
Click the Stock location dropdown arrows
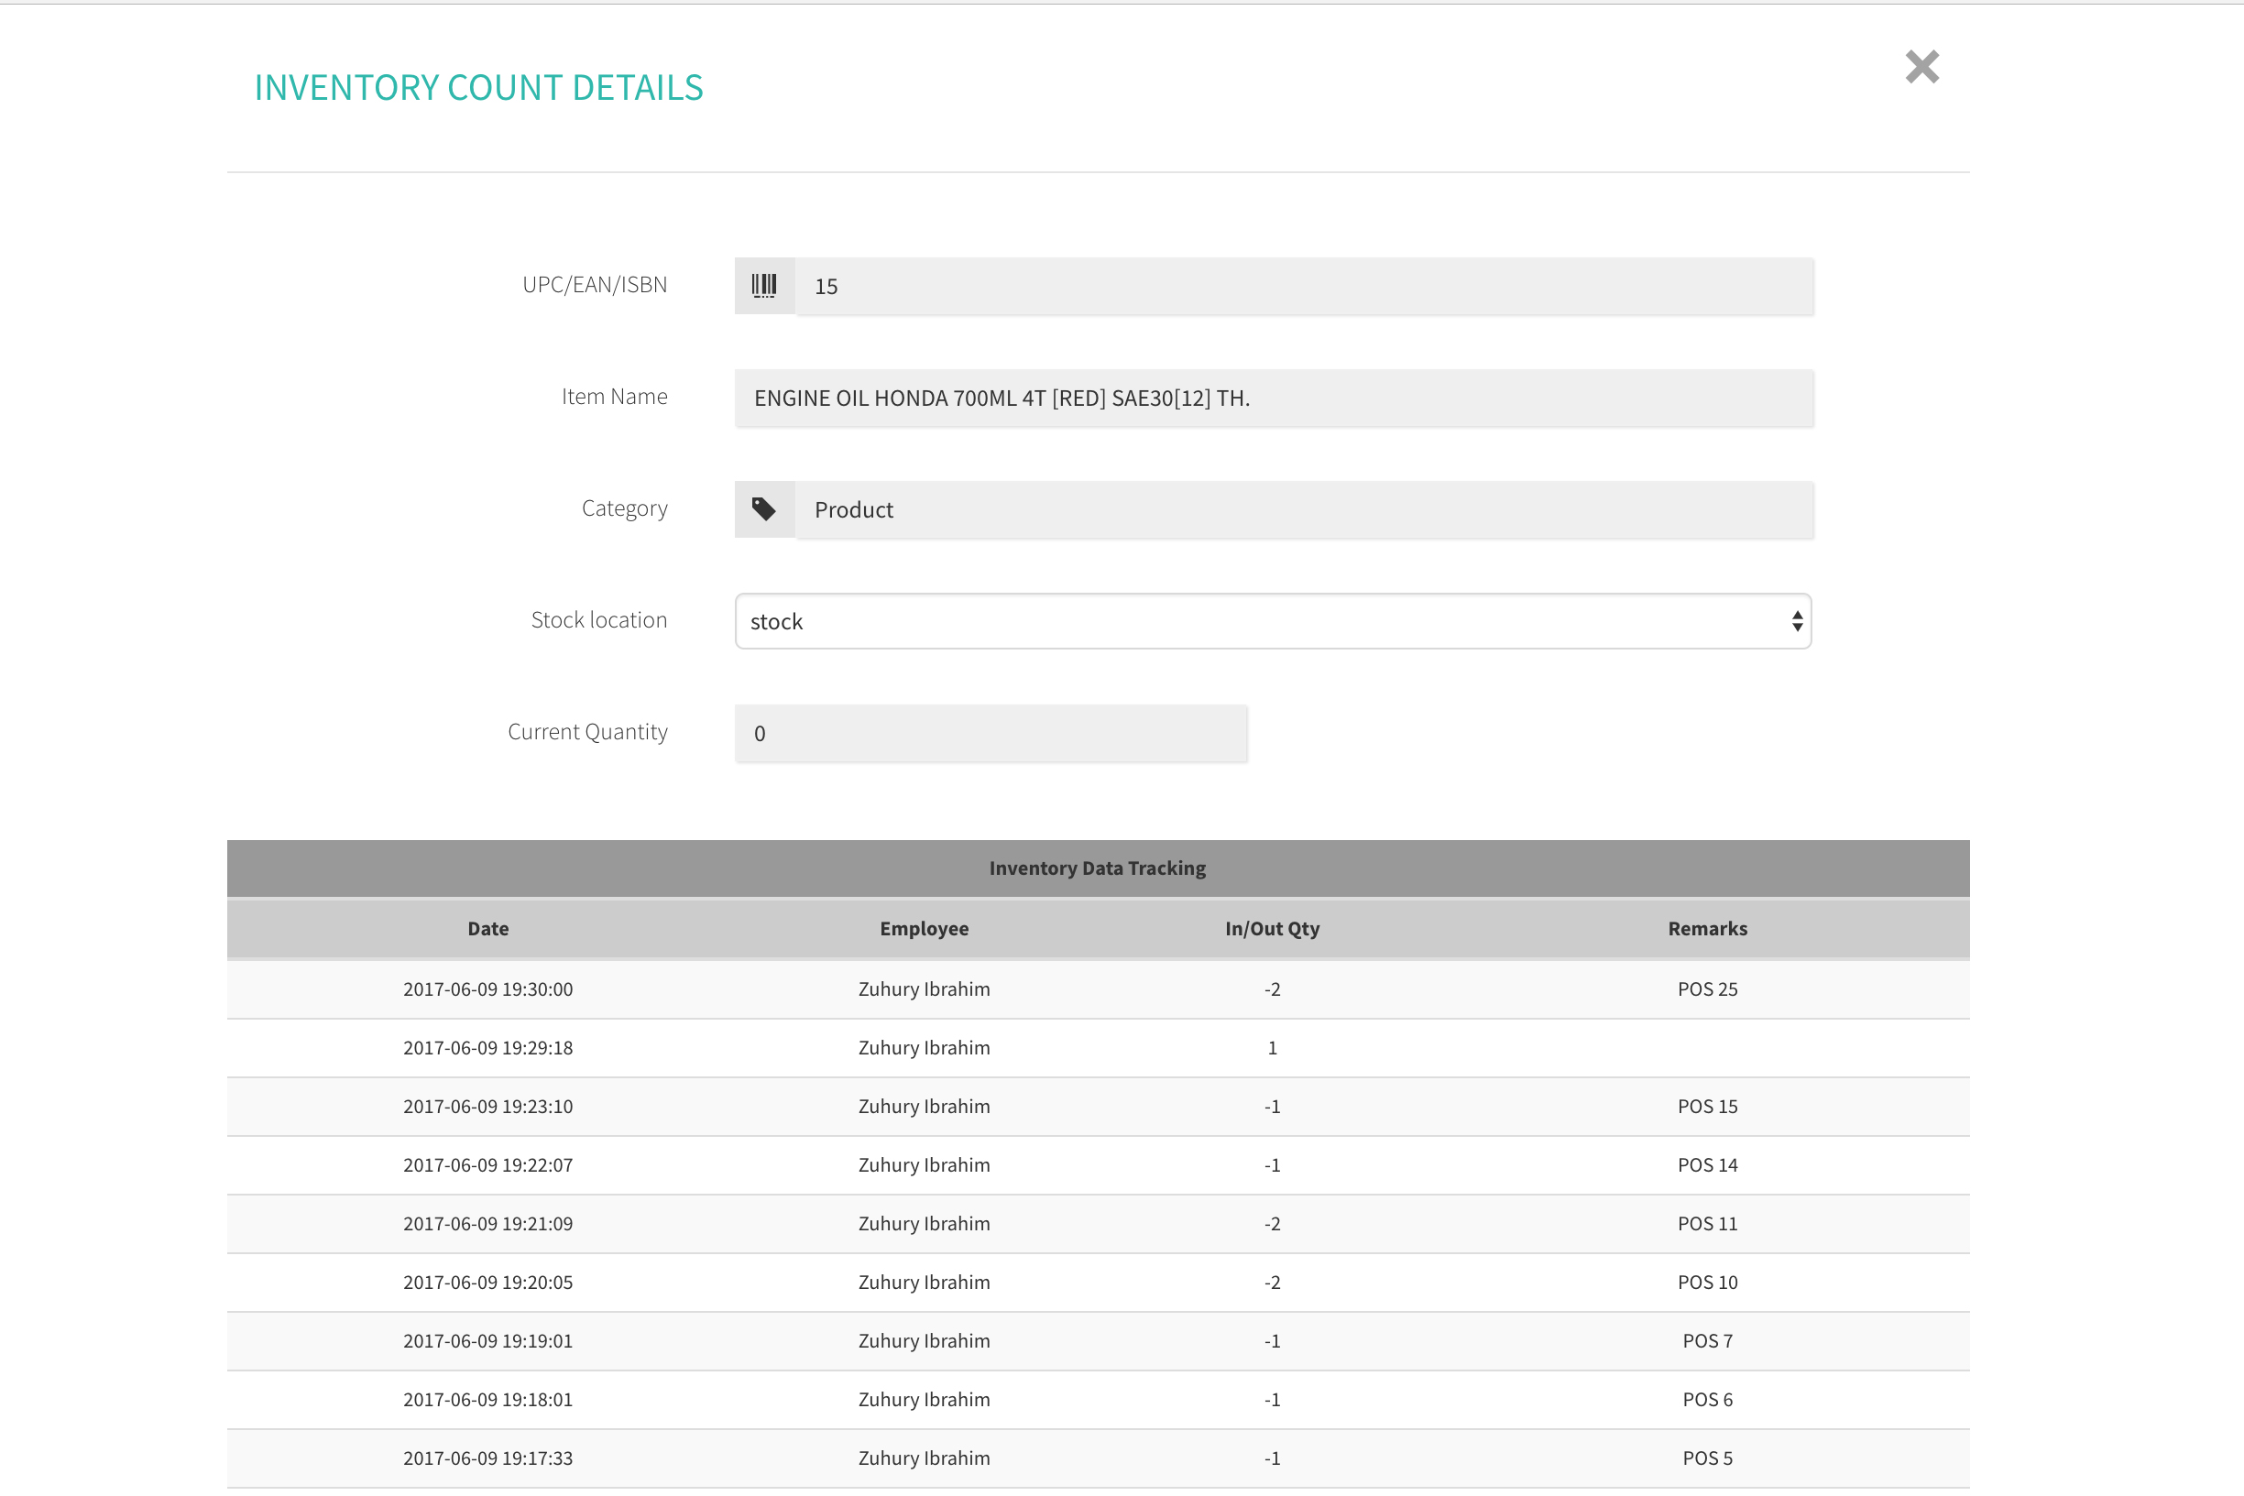(x=1797, y=621)
